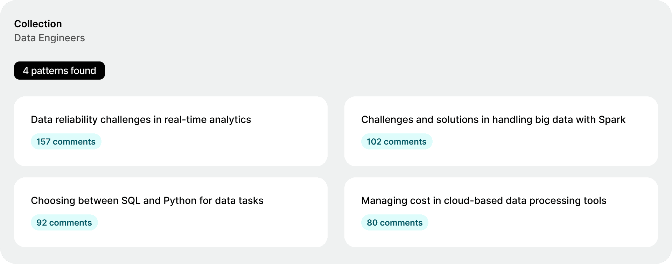672x264 pixels.
Task: Open the pattern comparing SQL and Python
Action: (147, 200)
